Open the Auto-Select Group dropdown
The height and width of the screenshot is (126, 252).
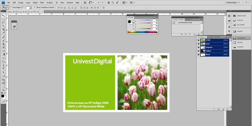point(30,7)
